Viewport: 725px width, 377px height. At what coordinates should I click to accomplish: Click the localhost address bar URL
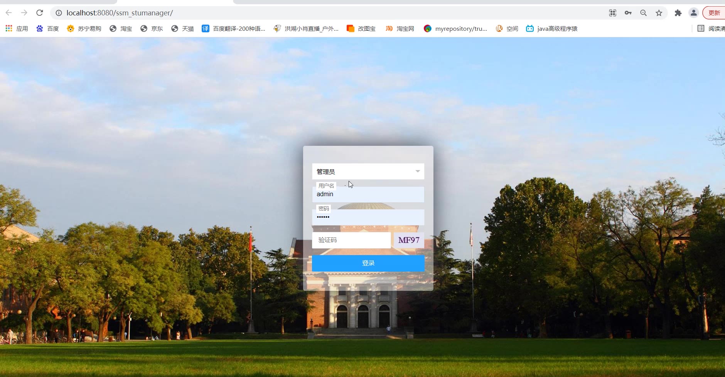tap(120, 13)
